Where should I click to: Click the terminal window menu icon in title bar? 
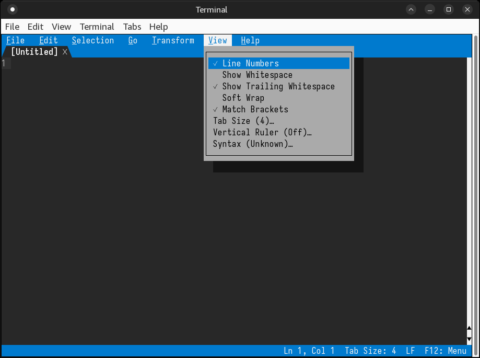[x=13, y=9]
